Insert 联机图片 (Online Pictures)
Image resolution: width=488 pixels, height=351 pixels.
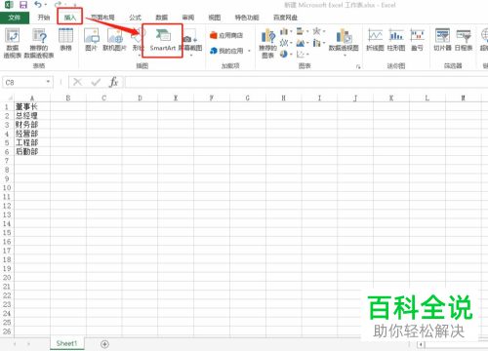click(114, 40)
